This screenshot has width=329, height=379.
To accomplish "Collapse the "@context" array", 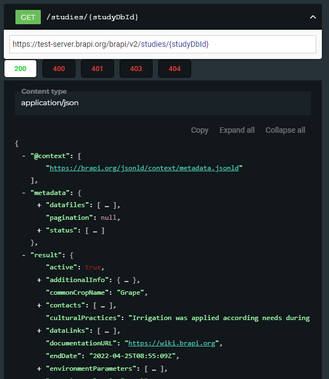I will (24, 156).
